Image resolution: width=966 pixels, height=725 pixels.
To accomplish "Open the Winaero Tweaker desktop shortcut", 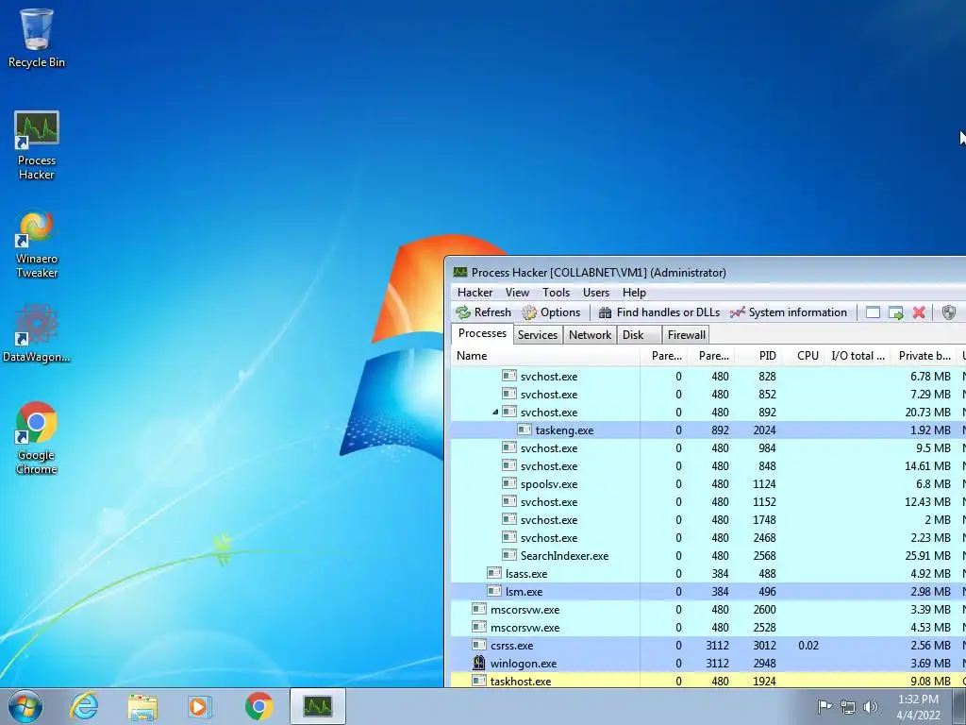I will [x=37, y=244].
